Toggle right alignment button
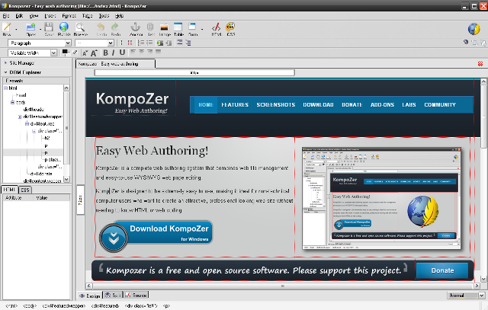 coord(150,52)
